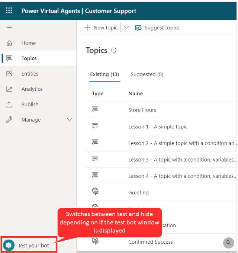The image size is (238, 253).
Task: Expand the Manage menu chevron
Action: click(x=70, y=119)
